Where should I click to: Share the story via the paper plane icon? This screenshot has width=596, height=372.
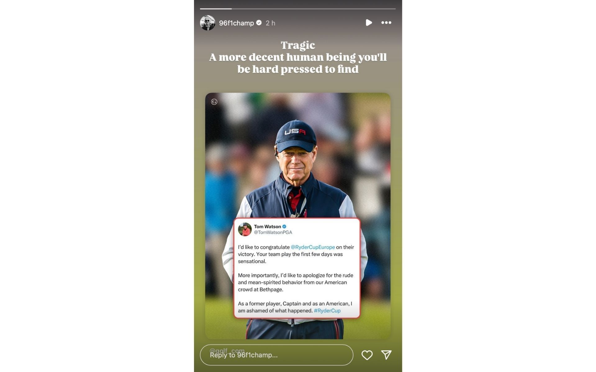pyautogui.click(x=386, y=355)
